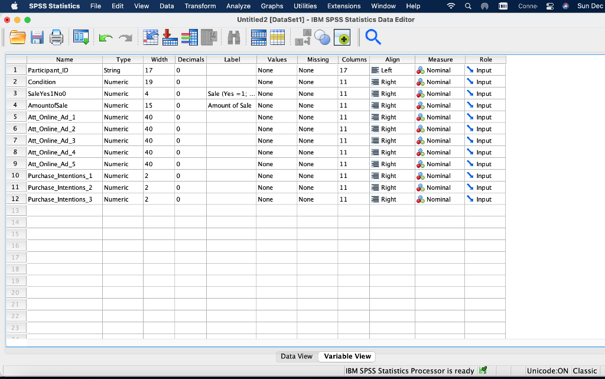Screen dimensions: 605x379
Task: Click the processor status green icon
Action: (x=483, y=370)
